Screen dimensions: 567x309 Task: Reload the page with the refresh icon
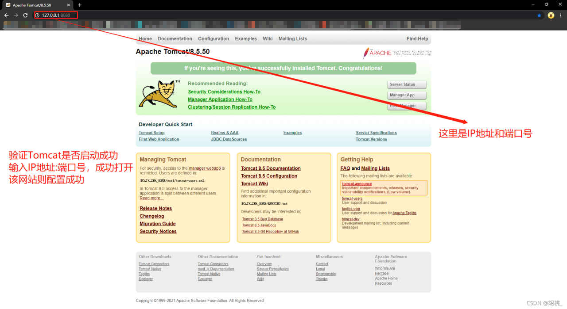pos(25,15)
